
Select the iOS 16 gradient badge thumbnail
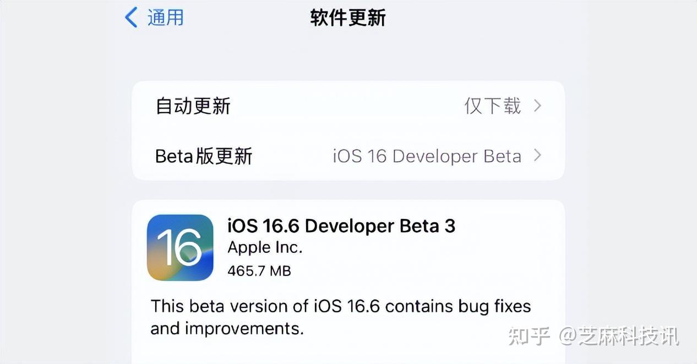tap(180, 247)
